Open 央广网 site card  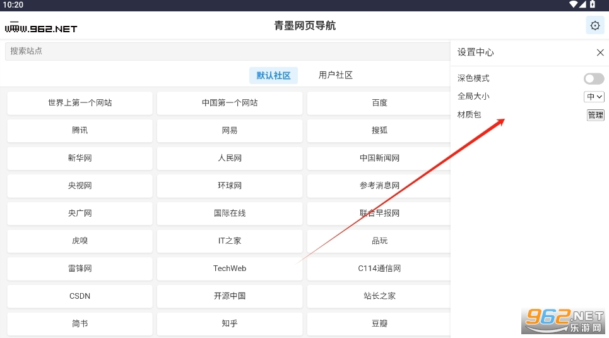[x=80, y=213]
